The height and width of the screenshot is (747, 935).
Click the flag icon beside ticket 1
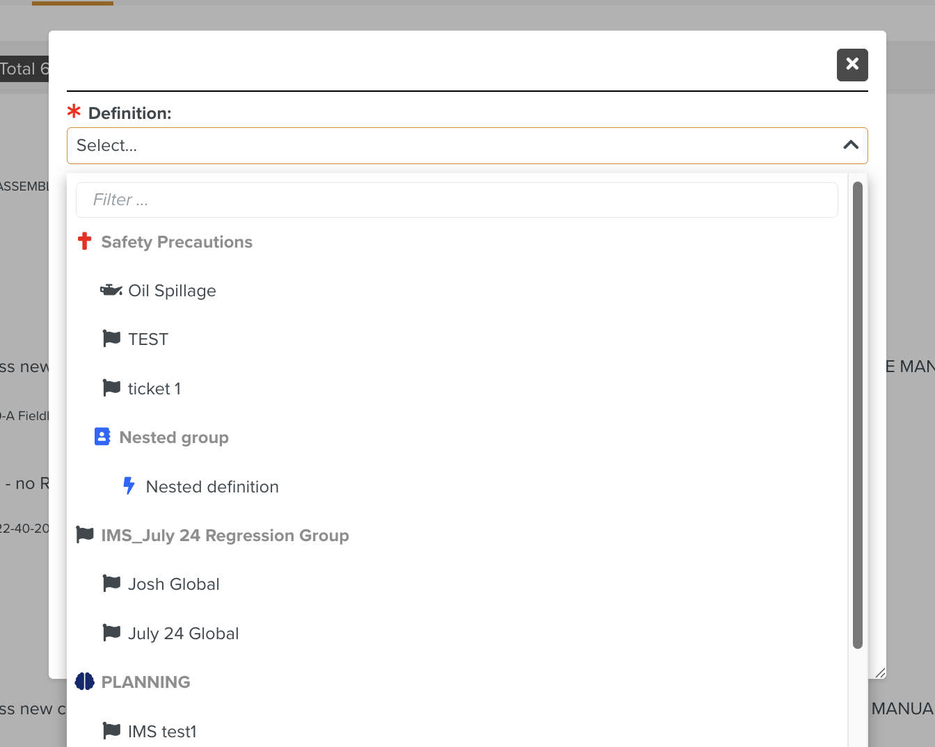click(111, 388)
